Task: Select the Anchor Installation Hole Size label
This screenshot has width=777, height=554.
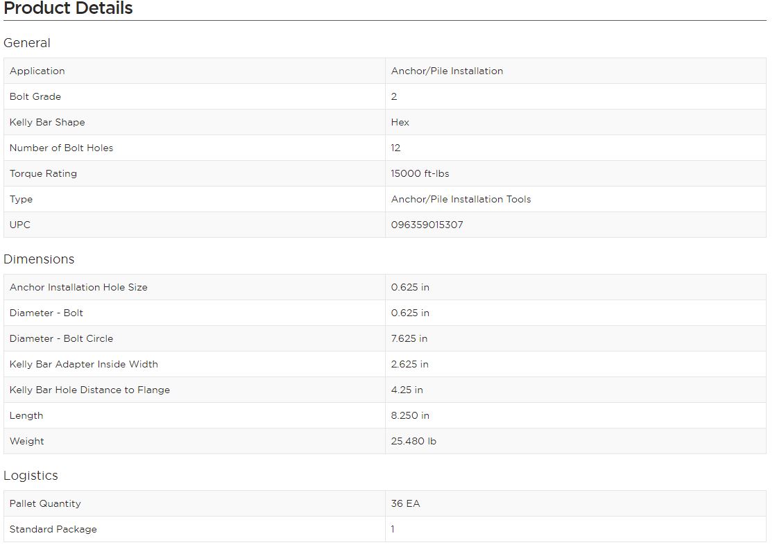Action: click(x=78, y=287)
